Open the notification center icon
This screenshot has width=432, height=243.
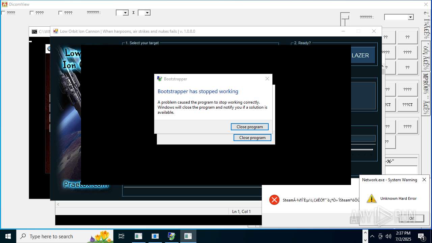422,236
